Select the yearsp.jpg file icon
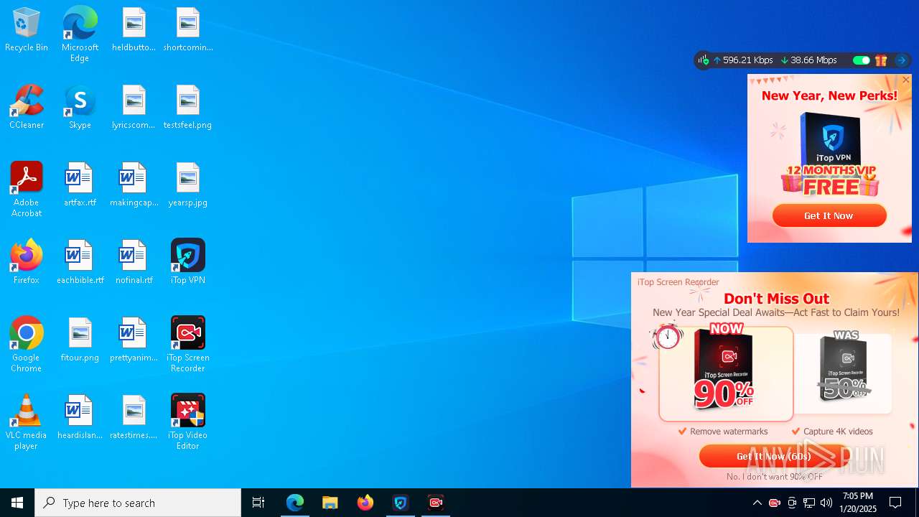The image size is (919, 517). pos(187,185)
